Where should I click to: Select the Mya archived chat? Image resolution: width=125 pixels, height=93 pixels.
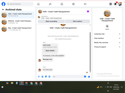17,29
